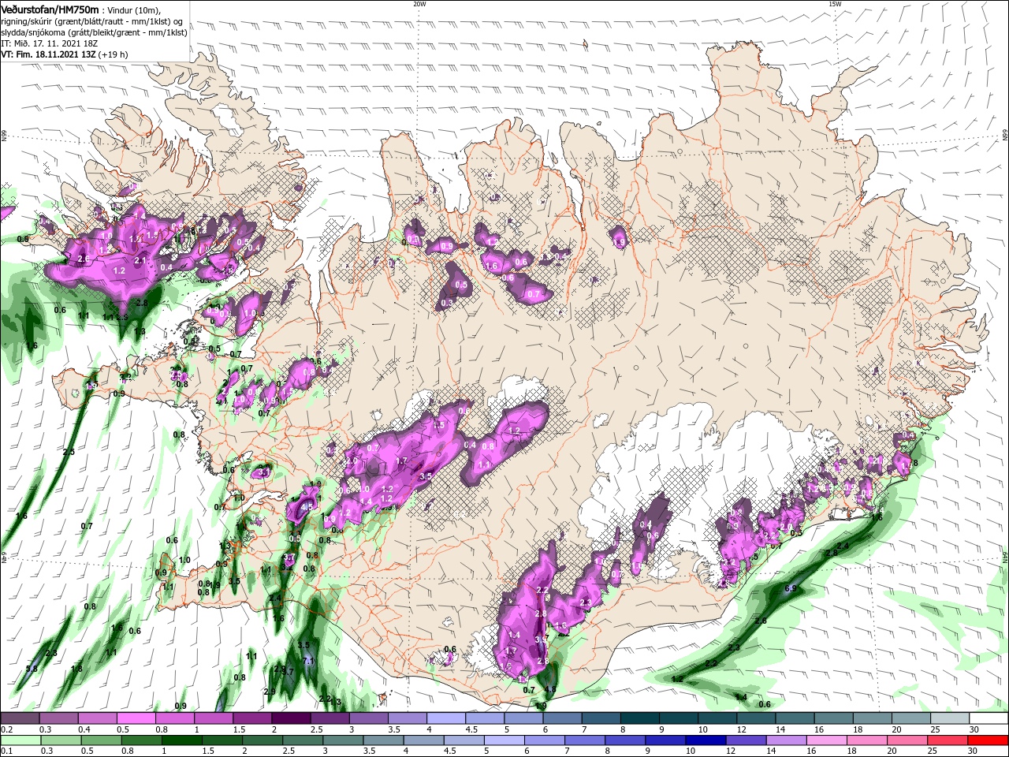Click the 7.1 rainfall value in the southwest
This screenshot has height=757, width=1009.
(x=308, y=661)
